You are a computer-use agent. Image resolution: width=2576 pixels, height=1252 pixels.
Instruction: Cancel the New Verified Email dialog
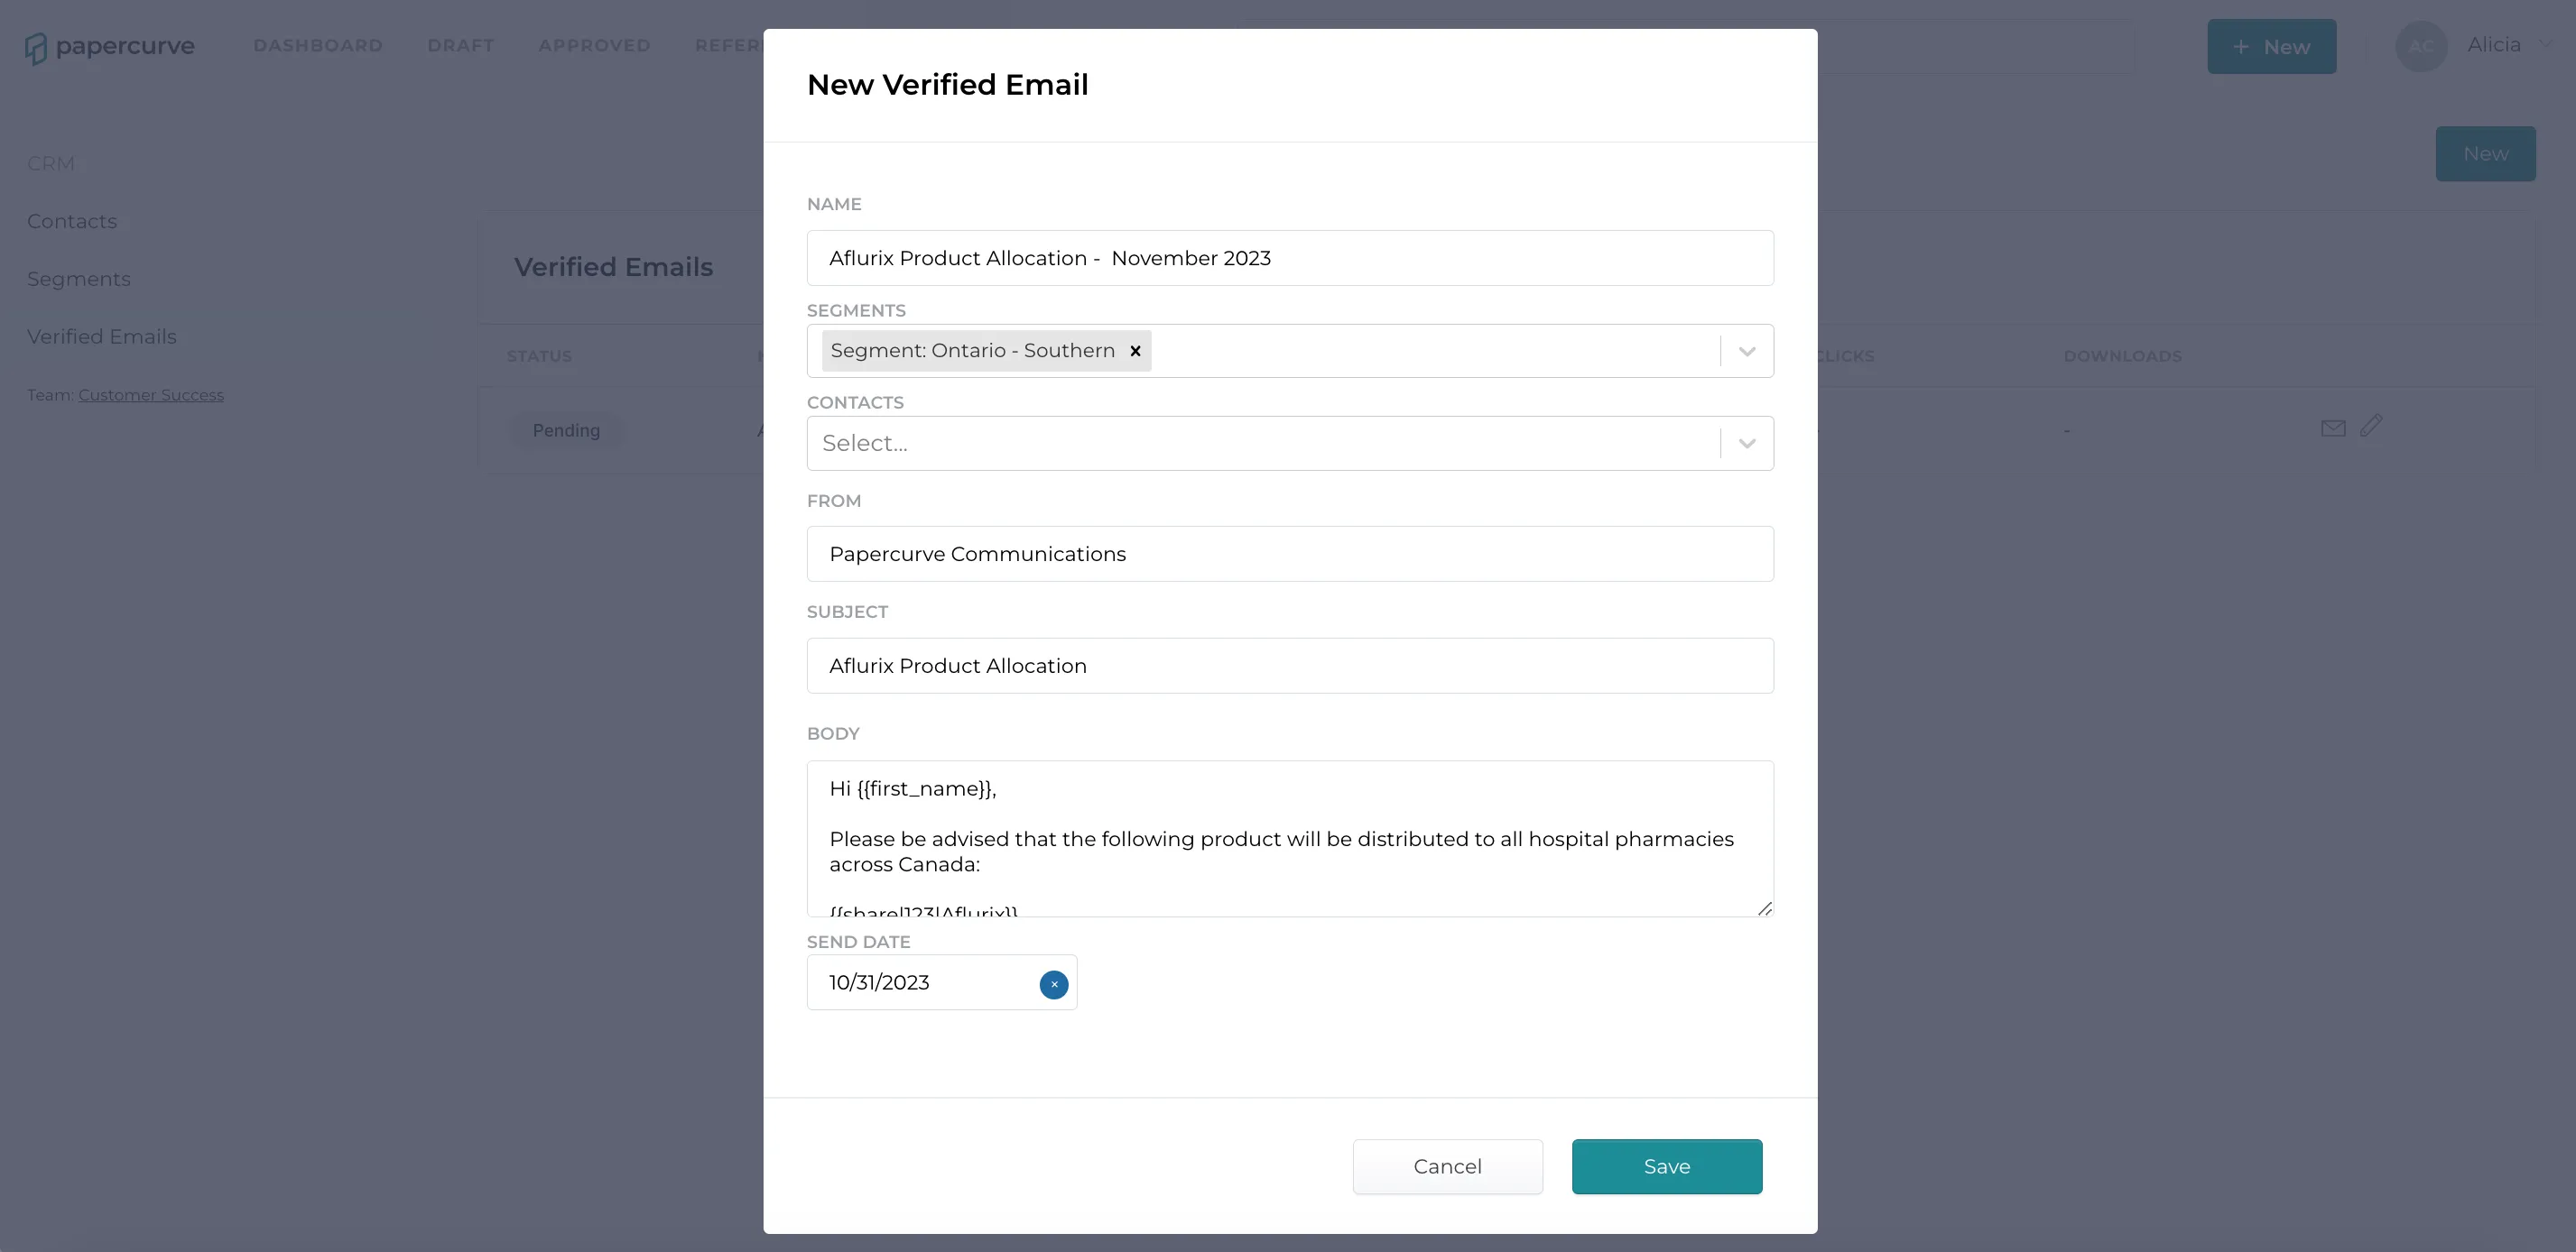tap(1447, 1166)
